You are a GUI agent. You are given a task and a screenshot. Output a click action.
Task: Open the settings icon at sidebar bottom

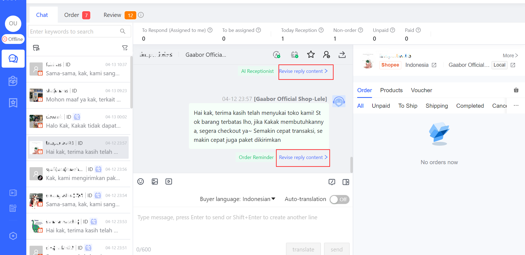[13, 236]
